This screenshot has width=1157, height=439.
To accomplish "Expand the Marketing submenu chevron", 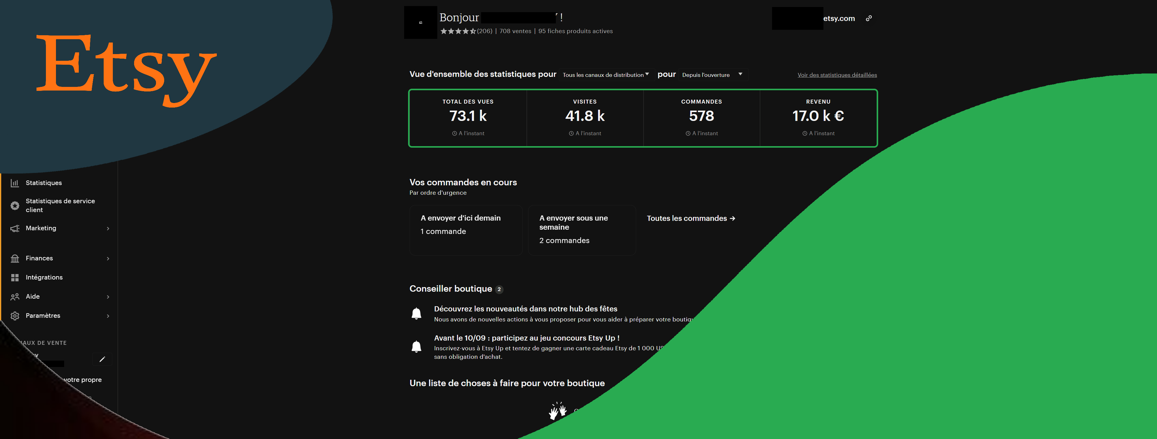I will point(108,228).
